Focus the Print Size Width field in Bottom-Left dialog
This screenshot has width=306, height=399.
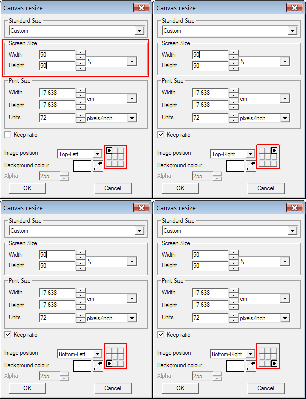57,293
